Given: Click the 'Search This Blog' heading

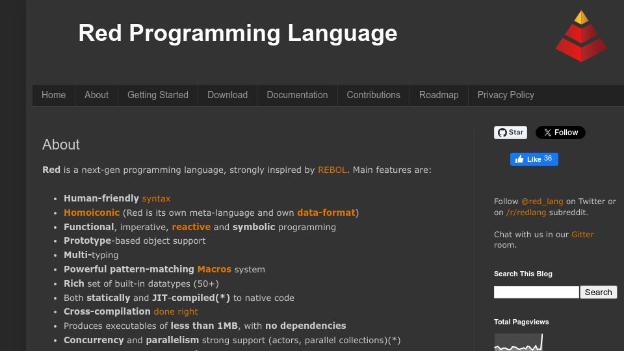Looking at the screenshot, I should pyautogui.click(x=523, y=274).
